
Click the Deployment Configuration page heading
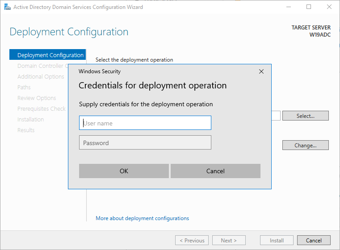coord(69,32)
